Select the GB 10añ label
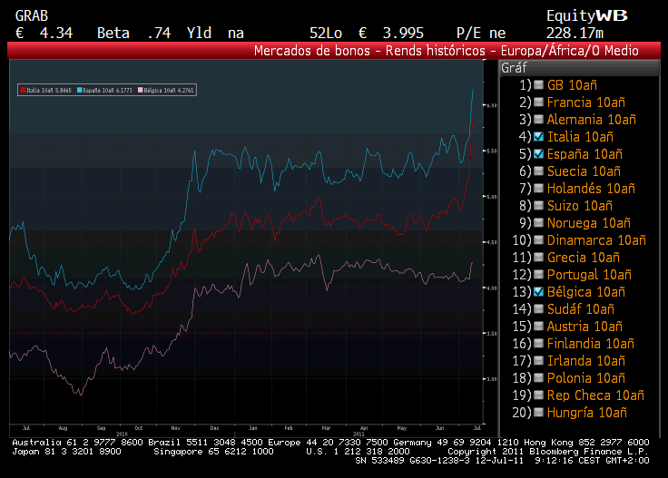 (572, 85)
